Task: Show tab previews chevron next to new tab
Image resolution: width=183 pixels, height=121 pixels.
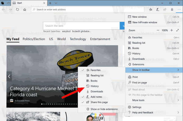Action: tap(56, 3)
